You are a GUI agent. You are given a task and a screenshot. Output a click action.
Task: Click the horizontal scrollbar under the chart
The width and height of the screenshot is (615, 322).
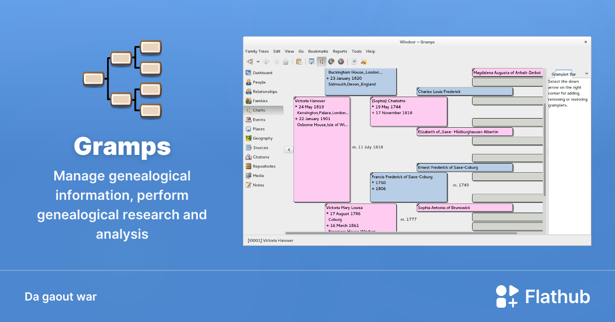click(401, 233)
